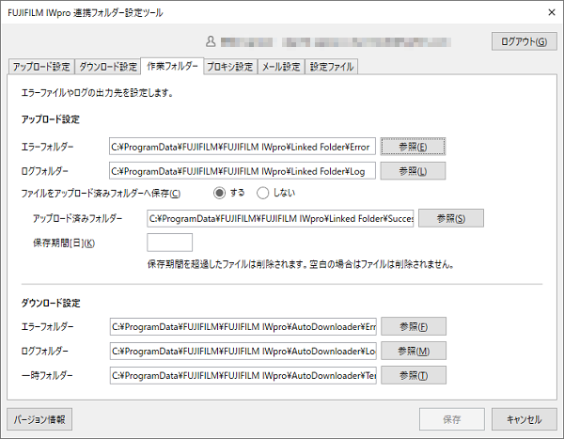Click the ダウンロード設定 section heading
The image size is (564, 439).
coord(51,303)
